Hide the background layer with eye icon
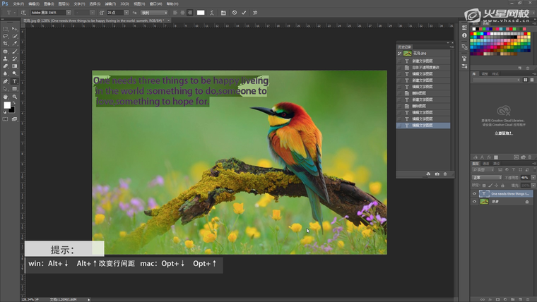 pos(474,202)
